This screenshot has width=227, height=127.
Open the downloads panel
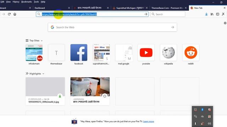[206, 14]
